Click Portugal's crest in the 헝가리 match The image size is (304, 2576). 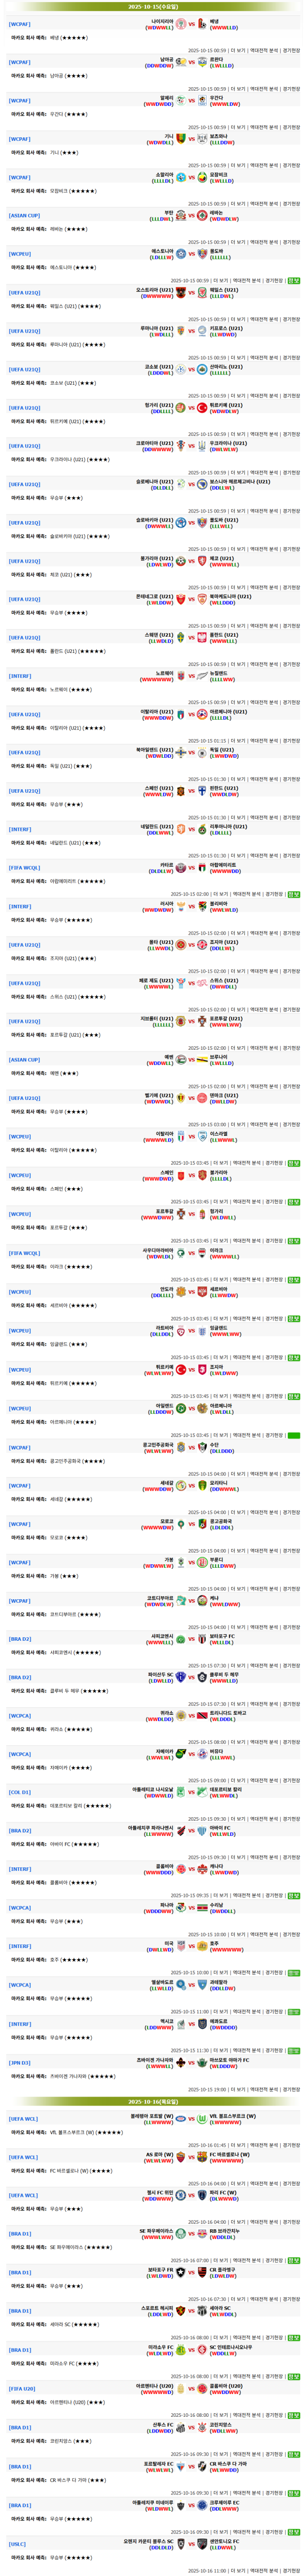[x=181, y=1213]
